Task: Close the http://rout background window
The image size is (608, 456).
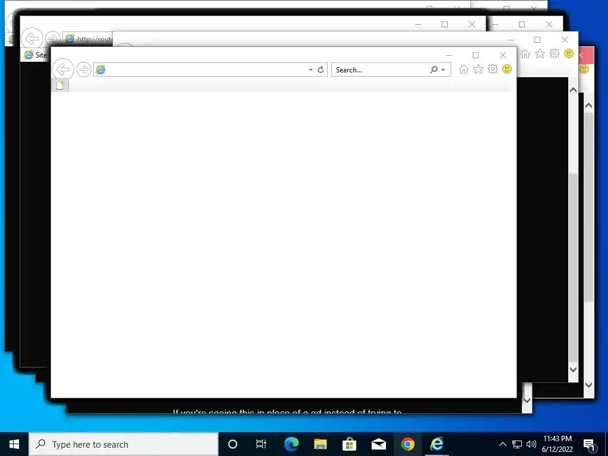Action: (472, 24)
